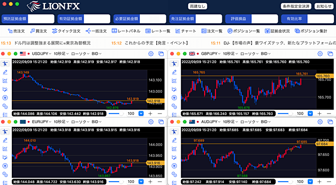Image resolution: width=336 pixels, height=185 pixels.
Task: Select pencil drawing tool in USD/JPY chart
Action: click(x=5, y=72)
